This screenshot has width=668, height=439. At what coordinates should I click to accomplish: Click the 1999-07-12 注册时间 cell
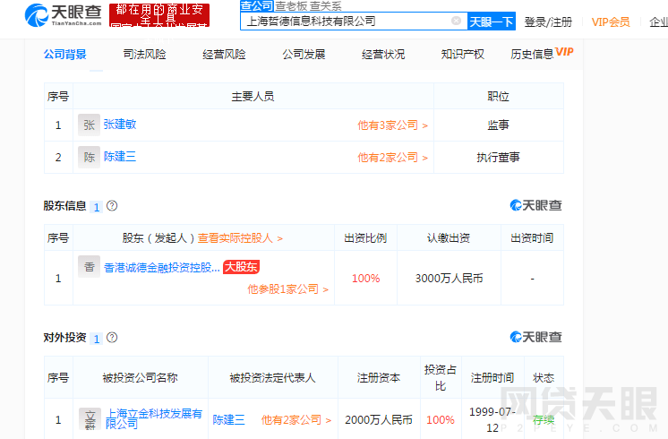click(x=492, y=420)
